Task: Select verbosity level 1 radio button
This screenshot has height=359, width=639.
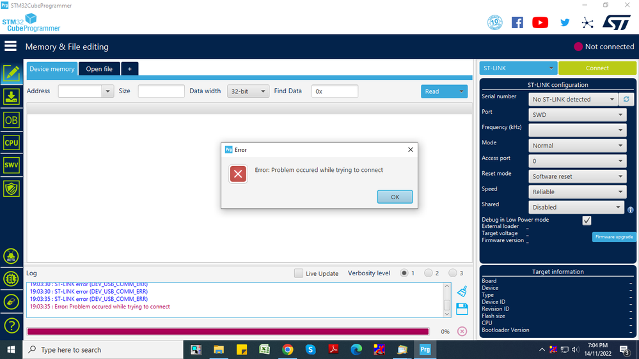Action: (404, 273)
